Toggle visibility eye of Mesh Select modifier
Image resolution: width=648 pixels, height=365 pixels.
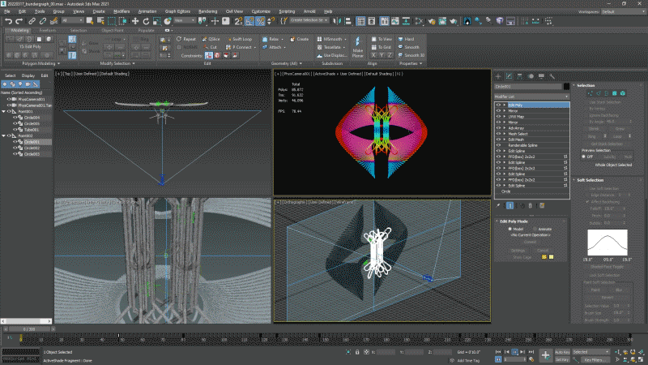pyautogui.click(x=498, y=134)
